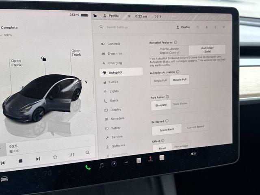Choose Percentage offset option

coord(181,146)
